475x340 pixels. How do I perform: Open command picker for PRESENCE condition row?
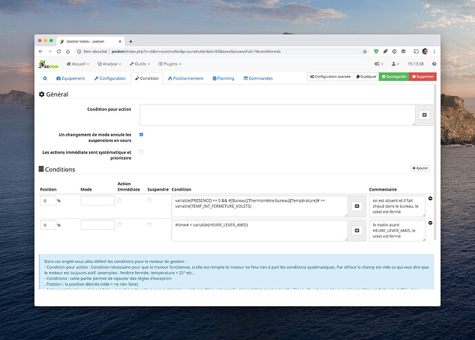(x=357, y=206)
